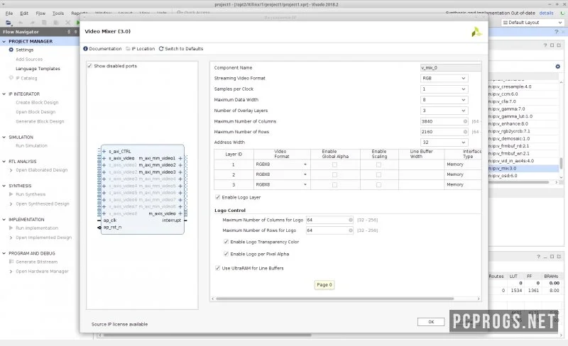
Task: Expand the m_axi_mm_video1 port plus icon
Action: tap(180, 158)
